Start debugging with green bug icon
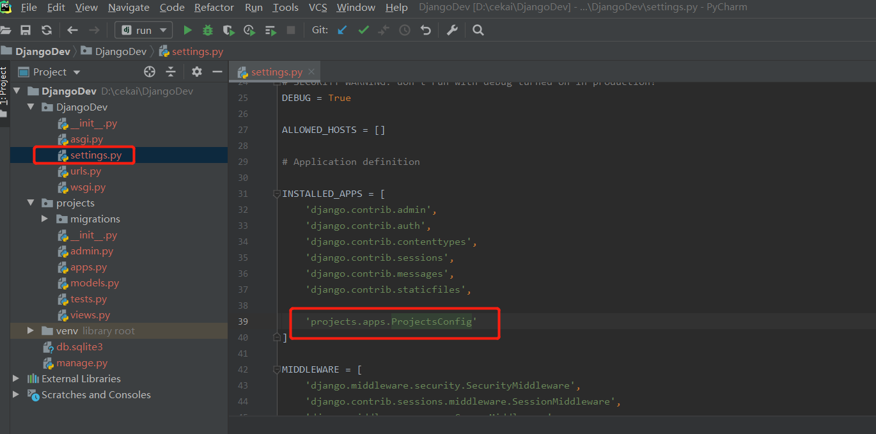Viewport: 876px width, 434px height. pos(208,30)
